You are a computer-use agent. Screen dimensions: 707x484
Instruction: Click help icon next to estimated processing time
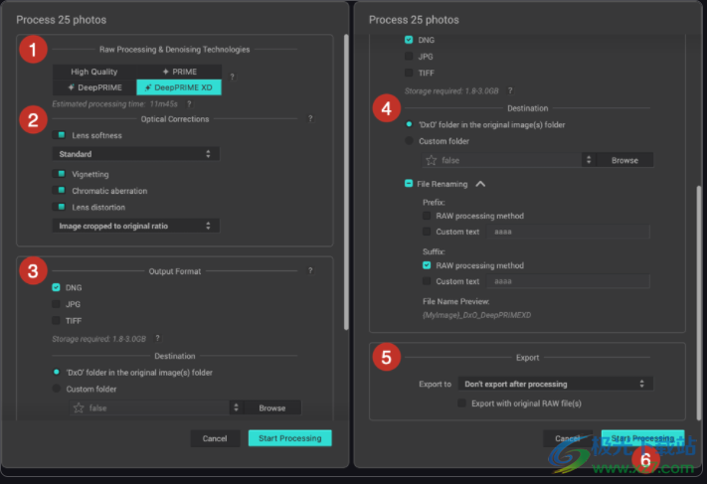189,104
